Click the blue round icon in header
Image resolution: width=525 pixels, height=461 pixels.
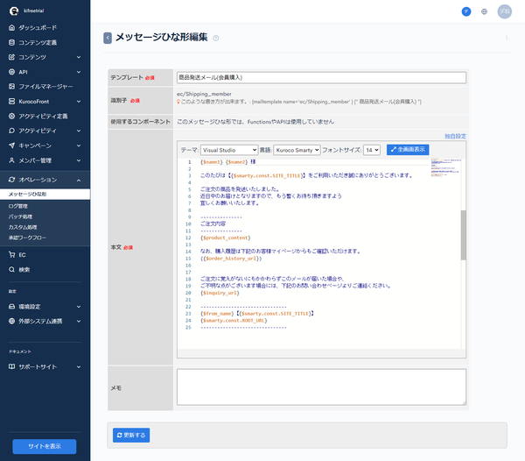pyautogui.click(x=466, y=11)
